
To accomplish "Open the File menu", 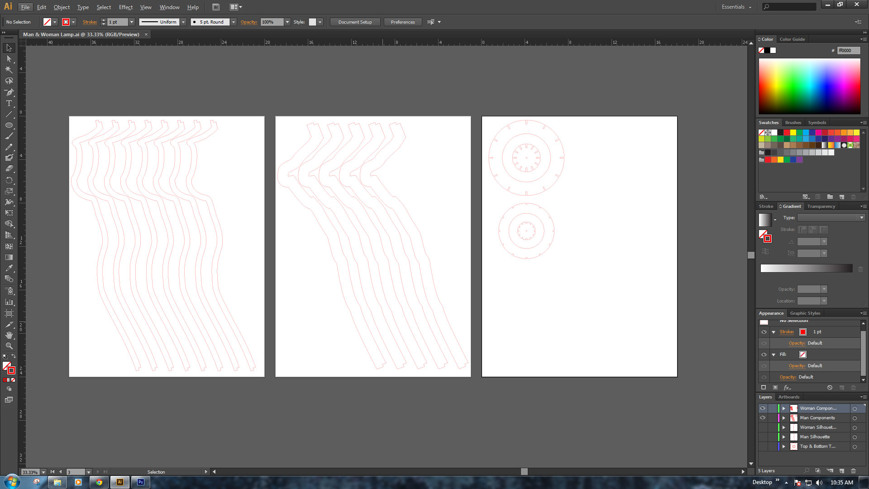I will point(25,7).
